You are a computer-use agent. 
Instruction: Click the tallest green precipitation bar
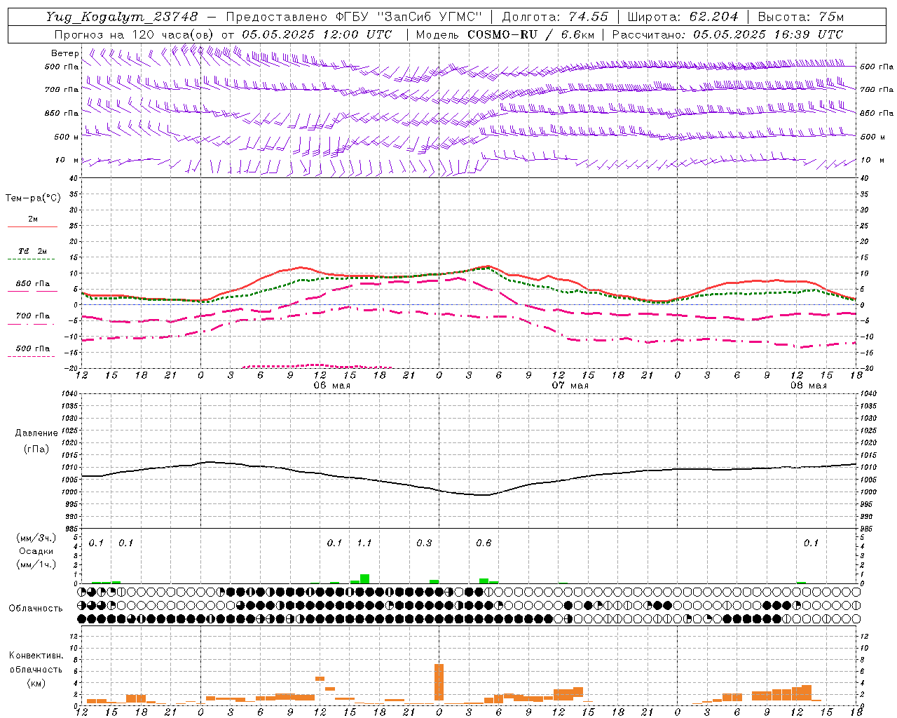coord(364,578)
